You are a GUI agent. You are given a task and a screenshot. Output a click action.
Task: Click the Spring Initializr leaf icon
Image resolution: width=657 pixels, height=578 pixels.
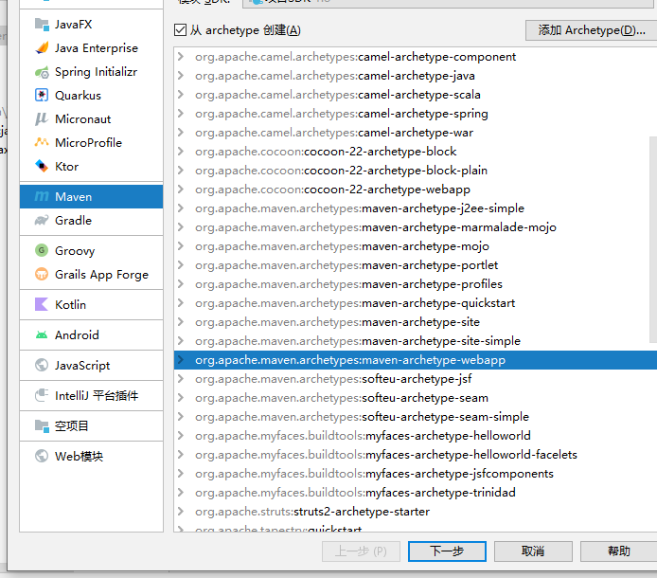click(42, 72)
